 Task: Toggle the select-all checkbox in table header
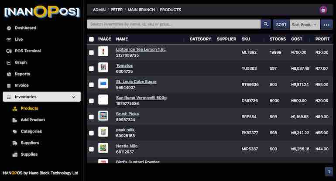[91, 39]
